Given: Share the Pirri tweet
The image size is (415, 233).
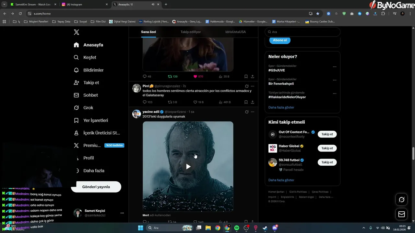Looking at the screenshot, I should pyautogui.click(x=253, y=102).
